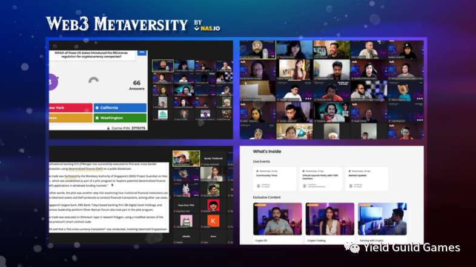The height and width of the screenshot is (267, 476).
Task: Select the green Washington quiz answer
Action: tap(120, 118)
